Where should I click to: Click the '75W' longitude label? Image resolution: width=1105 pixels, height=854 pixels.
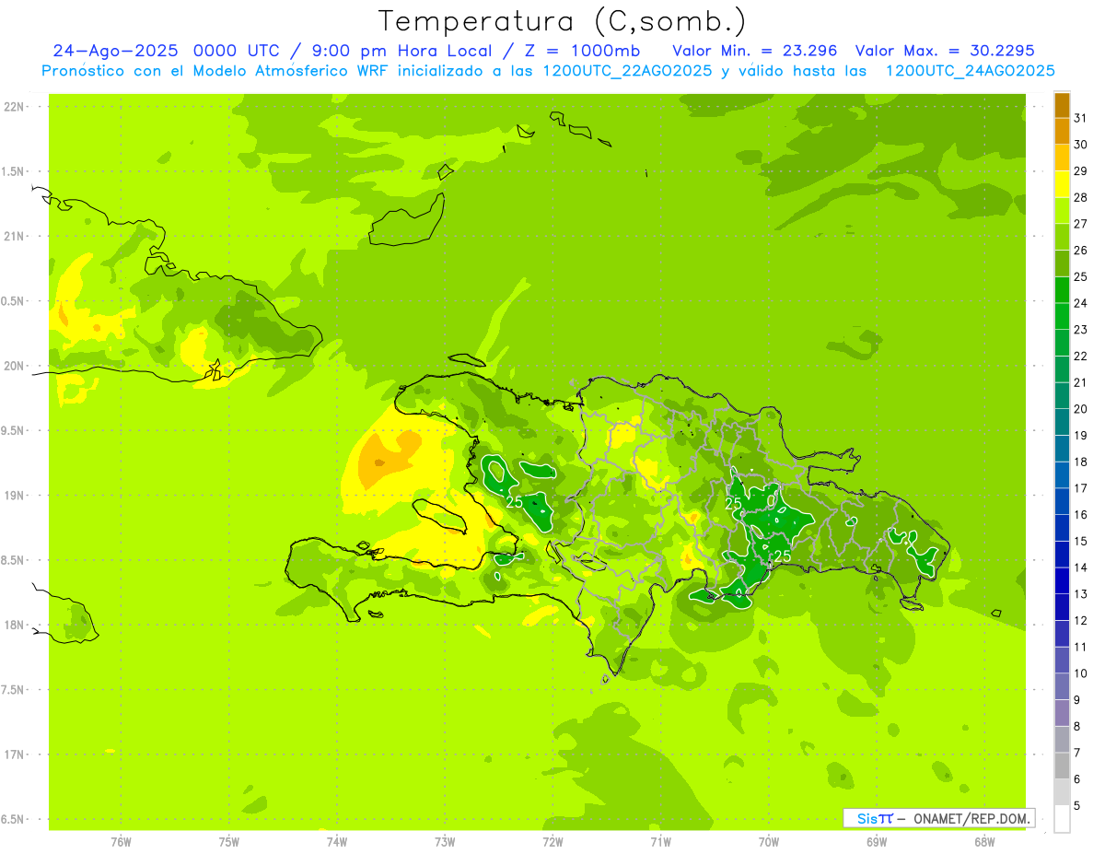pos(229,842)
